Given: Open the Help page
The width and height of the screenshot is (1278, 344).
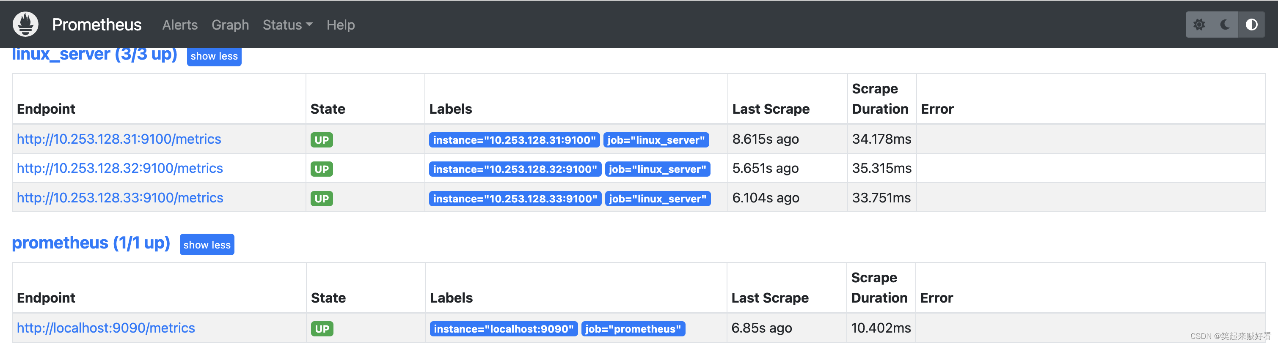Looking at the screenshot, I should click(x=340, y=25).
